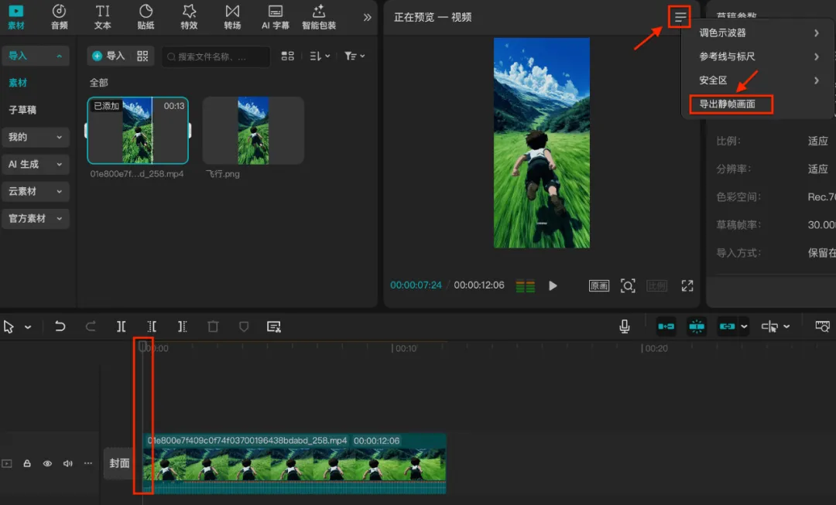This screenshot has height=505, width=836.
Task: Open the 调色示波器 submenu
Action: [758, 33]
